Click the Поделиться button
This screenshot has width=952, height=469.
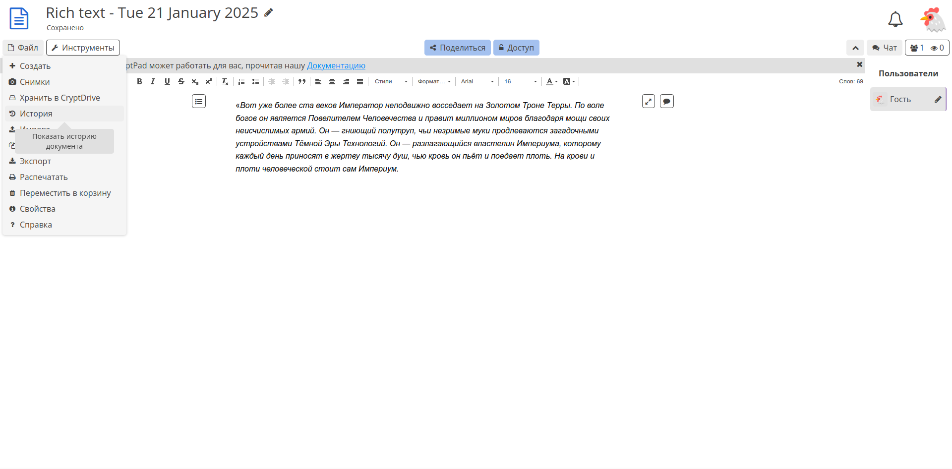point(458,48)
